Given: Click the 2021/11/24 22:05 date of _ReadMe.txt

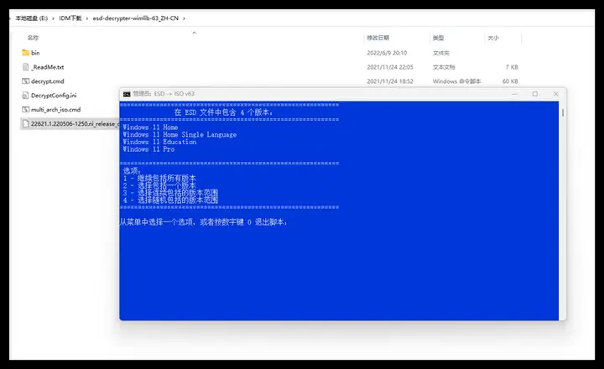Looking at the screenshot, I should (390, 67).
